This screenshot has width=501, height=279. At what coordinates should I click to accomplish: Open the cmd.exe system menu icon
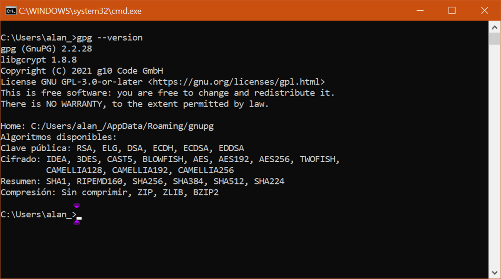click(12, 10)
